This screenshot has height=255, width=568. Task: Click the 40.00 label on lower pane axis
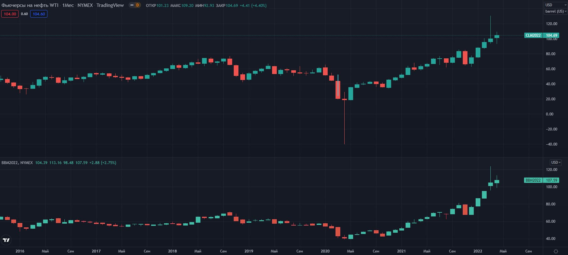coord(551,239)
